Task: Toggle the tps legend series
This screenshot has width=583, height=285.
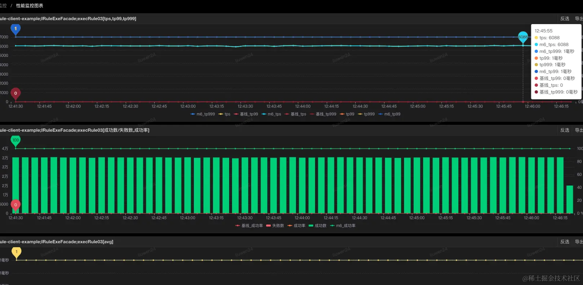Action: coord(224,114)
